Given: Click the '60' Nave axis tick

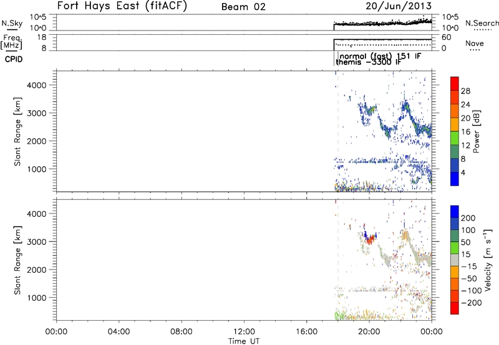Looking at the screenshot, I should [447, 37].
